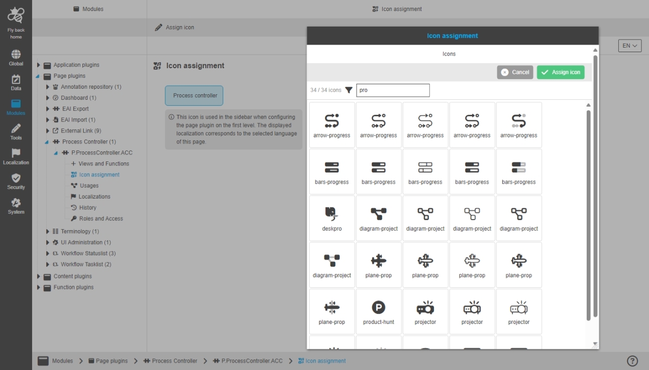Open the Global section in sidebar
The height and width of the screenshot is (370, 649).
coord(16,58)
